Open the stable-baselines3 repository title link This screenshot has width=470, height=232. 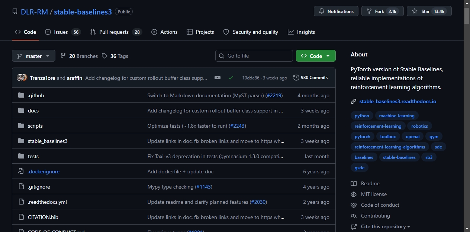83,12
